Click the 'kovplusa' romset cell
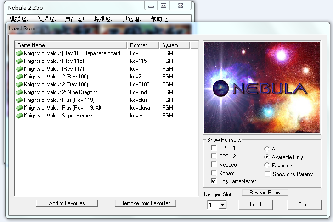333x222 pixels. click(x=140, y=108)
